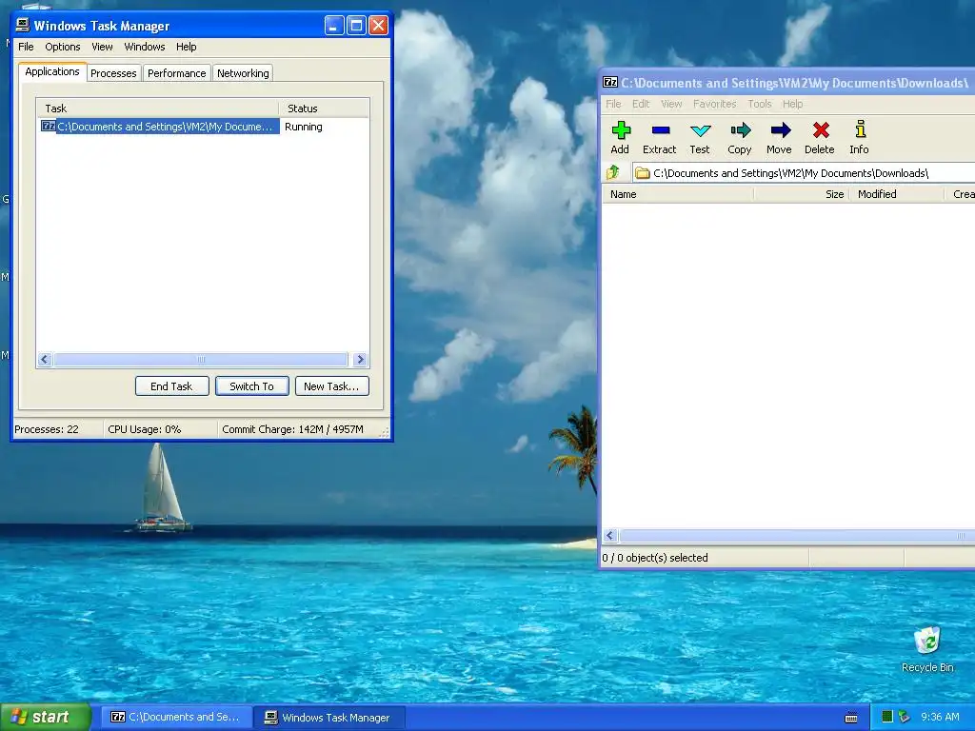Open the Task Manager Windows menu
975x731 pixels.
click(x=145, y=47)
